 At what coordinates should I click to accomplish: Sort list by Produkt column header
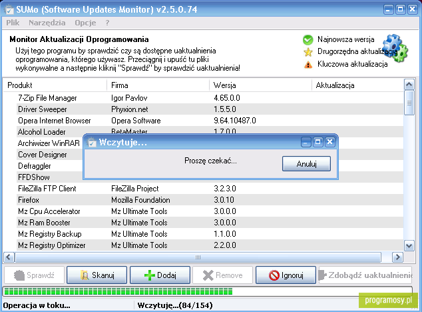[55, 85]
